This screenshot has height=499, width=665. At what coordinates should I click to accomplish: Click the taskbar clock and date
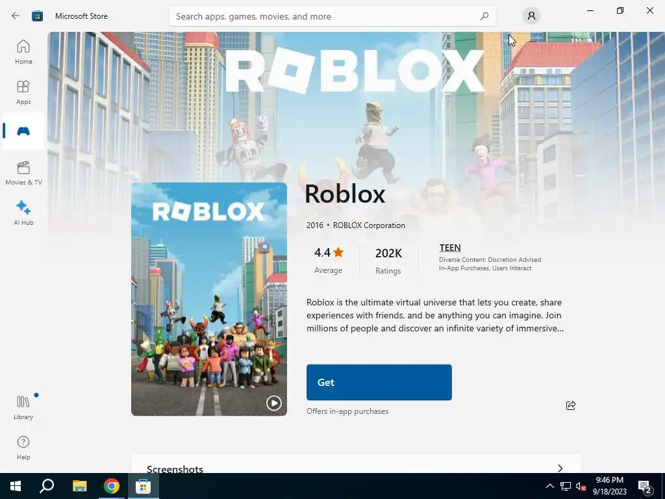pos(609,486)
